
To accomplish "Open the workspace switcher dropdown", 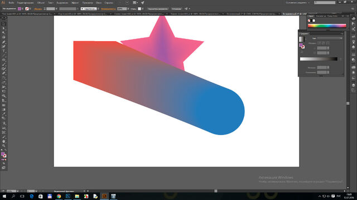I will [298, 3].
